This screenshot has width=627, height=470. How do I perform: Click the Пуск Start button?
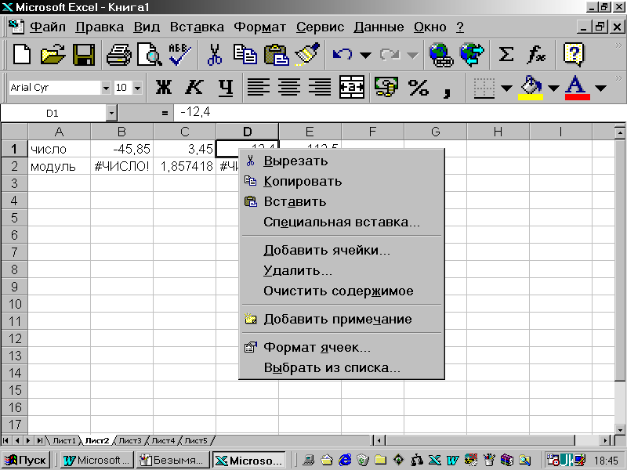point(26,460)
